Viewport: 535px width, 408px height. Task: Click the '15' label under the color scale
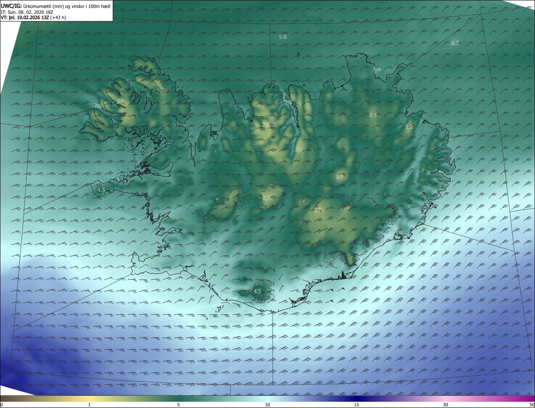click(357, 405)
